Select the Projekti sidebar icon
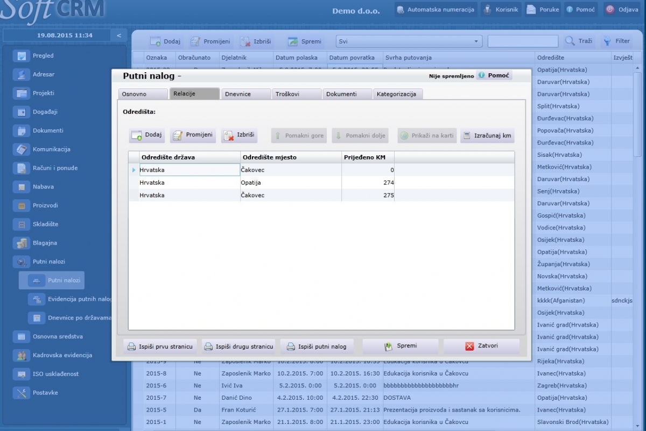646x431 pixels. tap(22, 93)
